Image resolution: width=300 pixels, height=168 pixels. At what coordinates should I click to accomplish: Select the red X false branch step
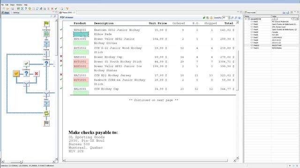(37, 74)
